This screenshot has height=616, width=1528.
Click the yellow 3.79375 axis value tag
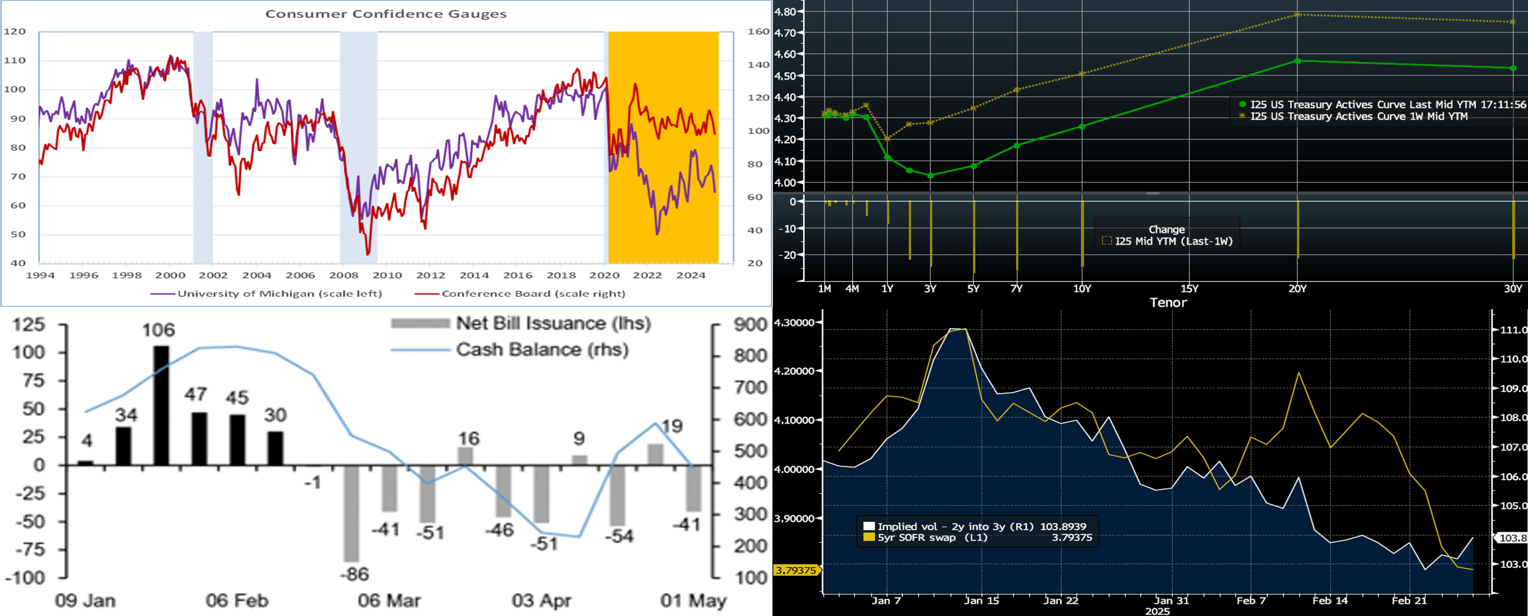[796, 570]
